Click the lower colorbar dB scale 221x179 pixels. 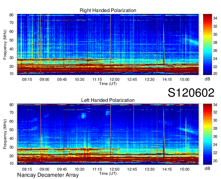pyautogui.click(x=207, y=134)
